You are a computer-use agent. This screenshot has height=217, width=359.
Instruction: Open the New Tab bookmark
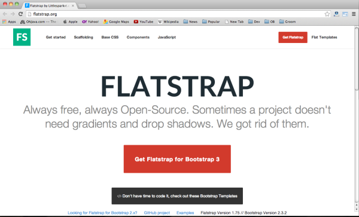(234, 22)
